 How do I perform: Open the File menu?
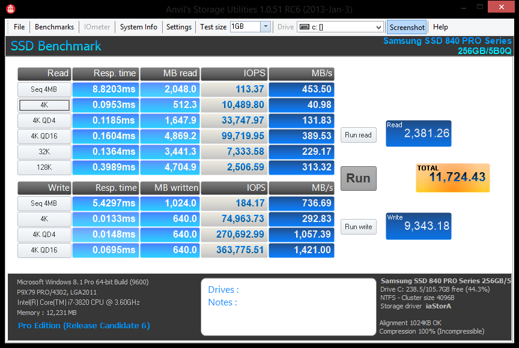click(19, 27)
